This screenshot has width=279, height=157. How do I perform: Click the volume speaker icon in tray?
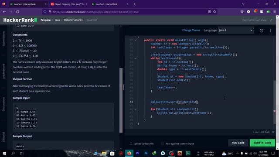pyautogui.click(x=255, y=153)
